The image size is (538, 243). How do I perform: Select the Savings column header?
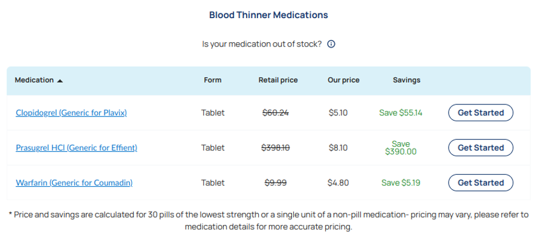point(407,80)
